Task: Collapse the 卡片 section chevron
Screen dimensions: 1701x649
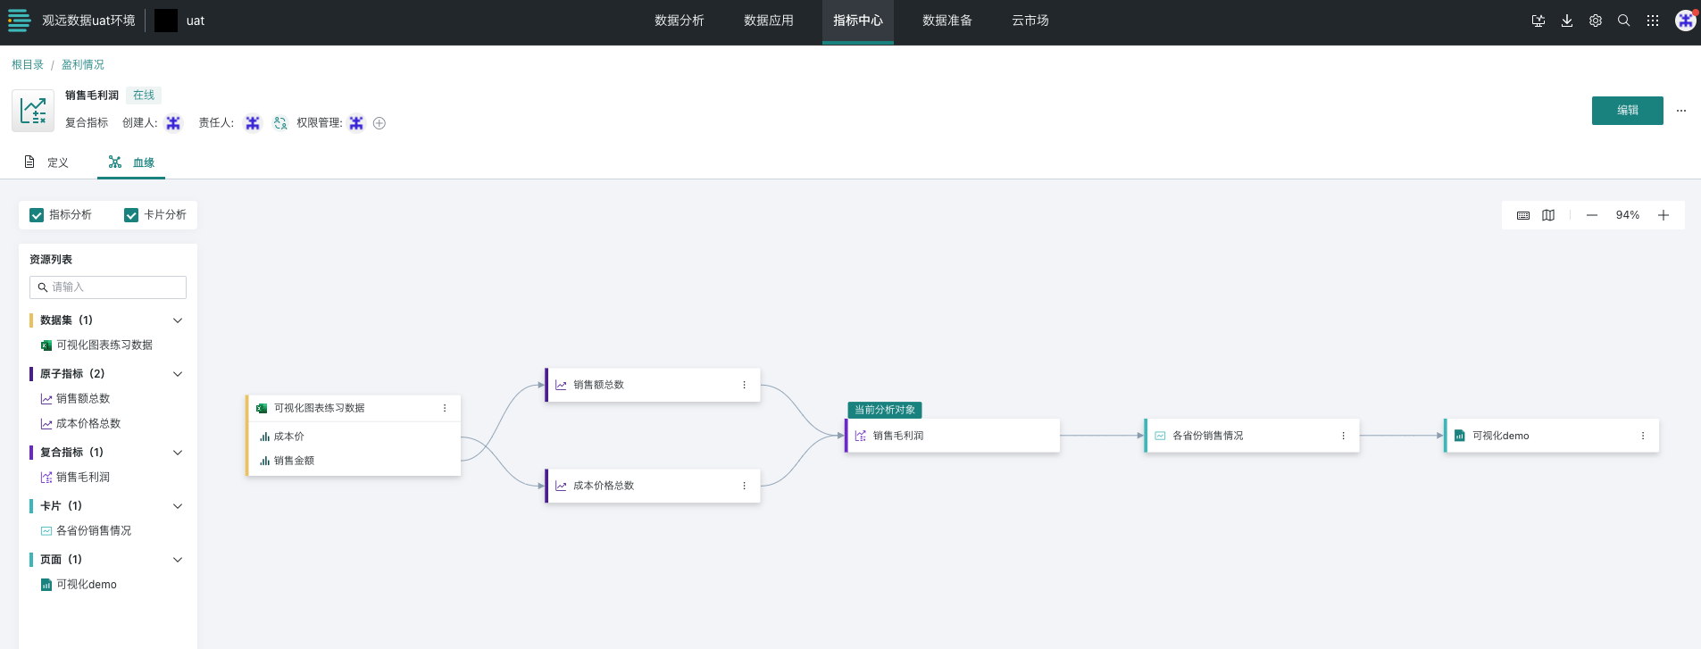Action: [x=178, y=506]
